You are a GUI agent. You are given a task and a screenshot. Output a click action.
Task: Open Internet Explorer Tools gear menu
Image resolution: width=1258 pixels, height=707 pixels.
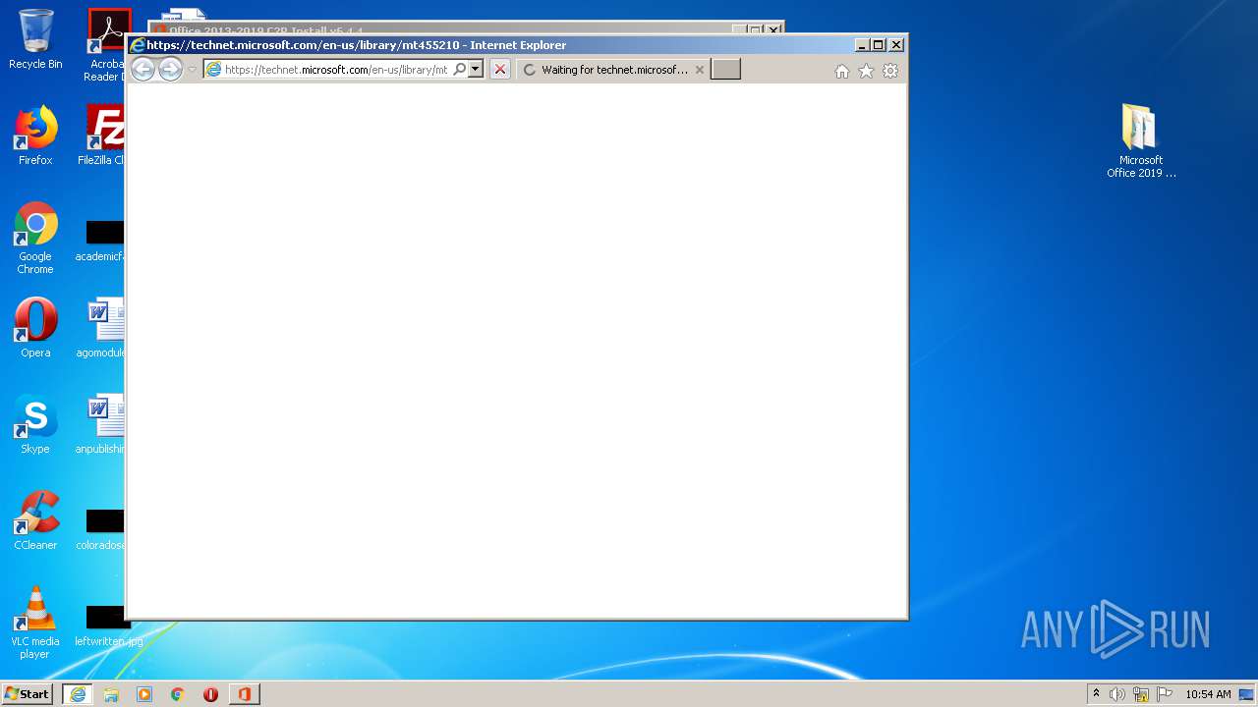[890, 71]
